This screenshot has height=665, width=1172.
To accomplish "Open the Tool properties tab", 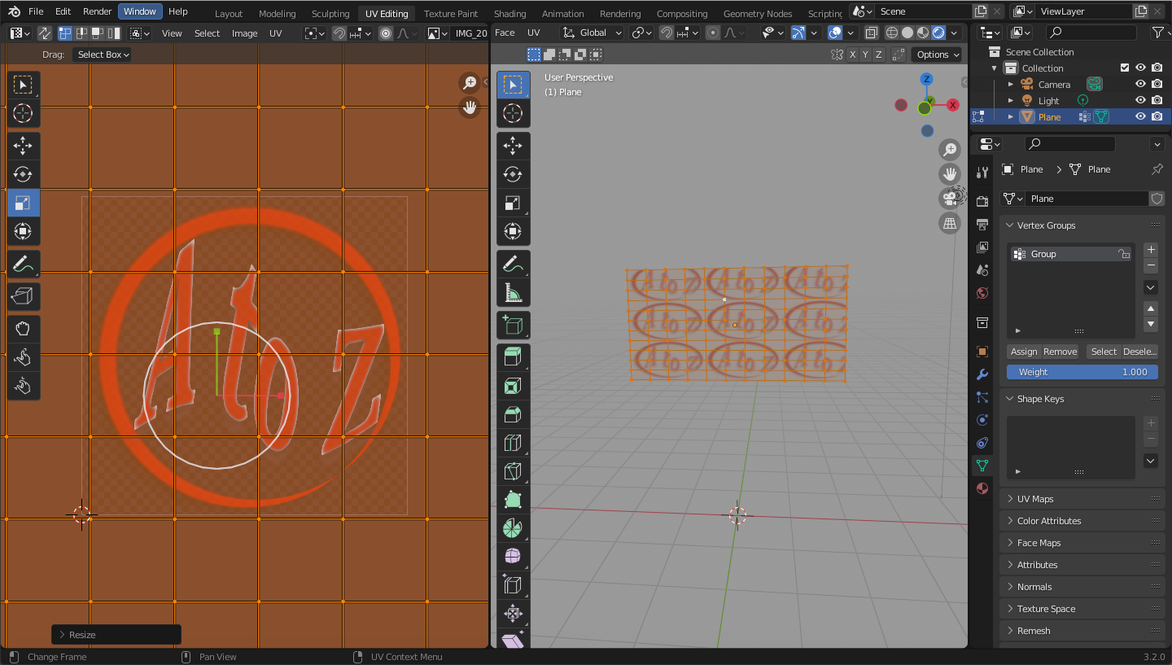I will tap(982, 172).
